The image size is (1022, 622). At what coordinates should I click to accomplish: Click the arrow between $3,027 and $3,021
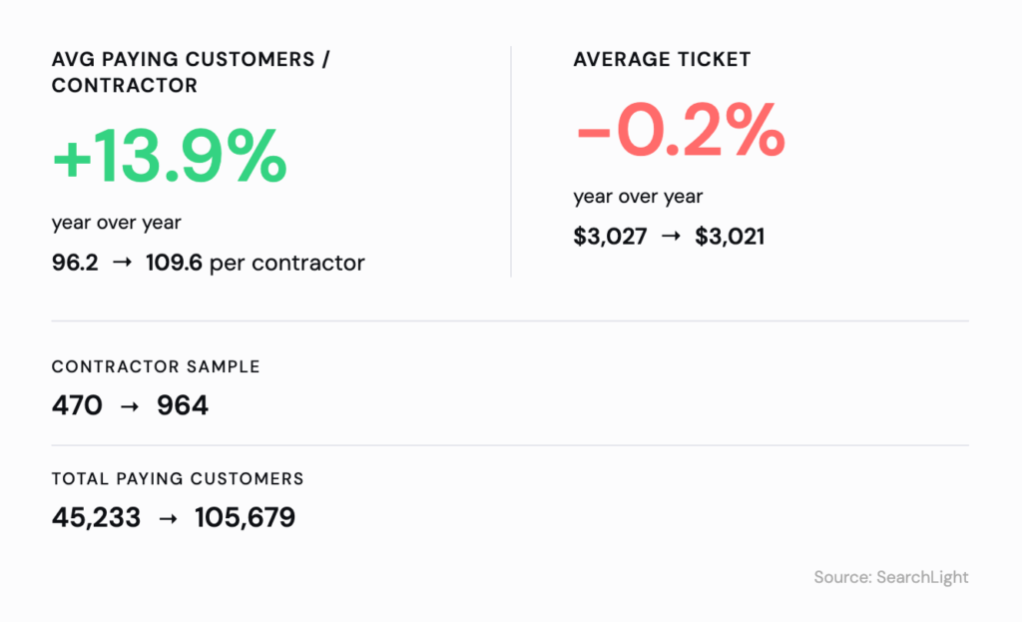(x=671, y=238)
